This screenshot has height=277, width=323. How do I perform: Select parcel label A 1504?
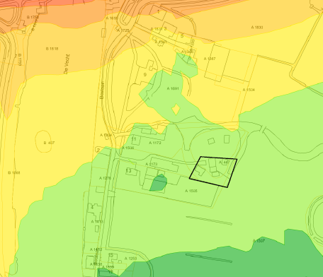click(x=249, y=90)
